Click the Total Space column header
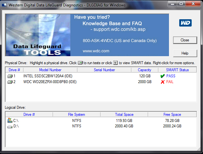This screenshot has height=154, width=203. 124,115
